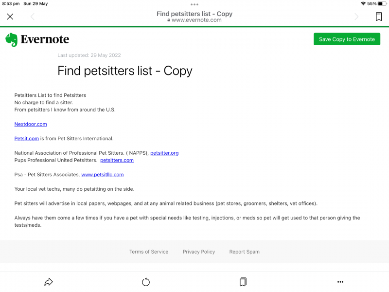389x292 pixels.
Task: Open the Petsit.com link
Action: [x=27, y=139]
